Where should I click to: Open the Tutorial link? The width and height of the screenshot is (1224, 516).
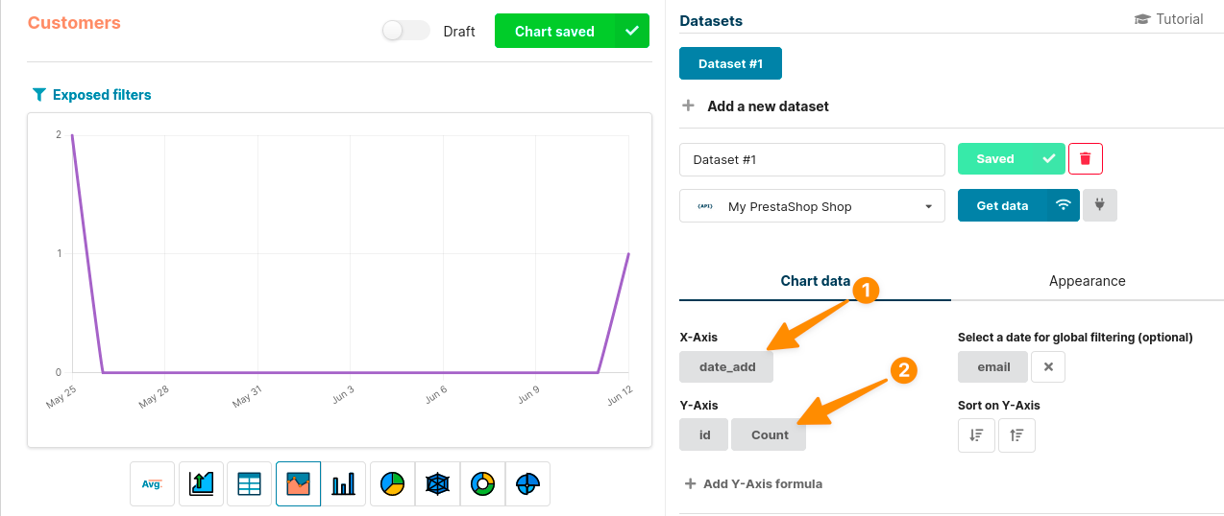coord(1168,19)
